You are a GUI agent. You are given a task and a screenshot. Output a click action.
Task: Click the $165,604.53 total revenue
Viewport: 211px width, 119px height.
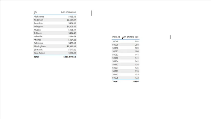(70, 57)
